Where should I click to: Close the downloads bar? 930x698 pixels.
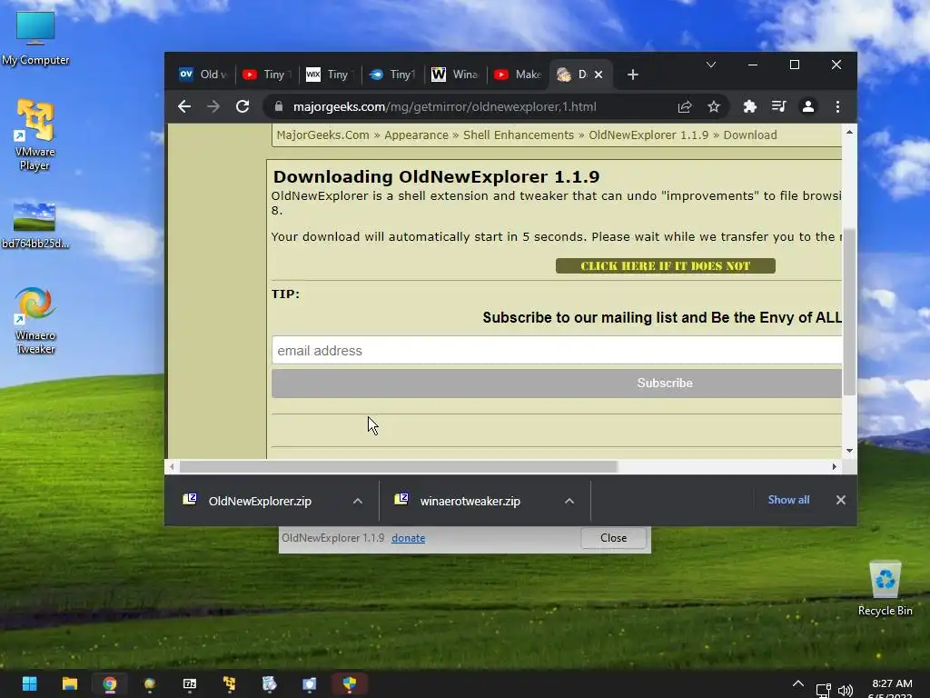click(x=840, y=500)
